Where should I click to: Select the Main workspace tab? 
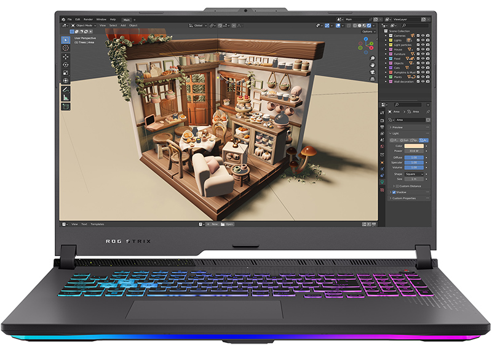(x=127, y=20)
